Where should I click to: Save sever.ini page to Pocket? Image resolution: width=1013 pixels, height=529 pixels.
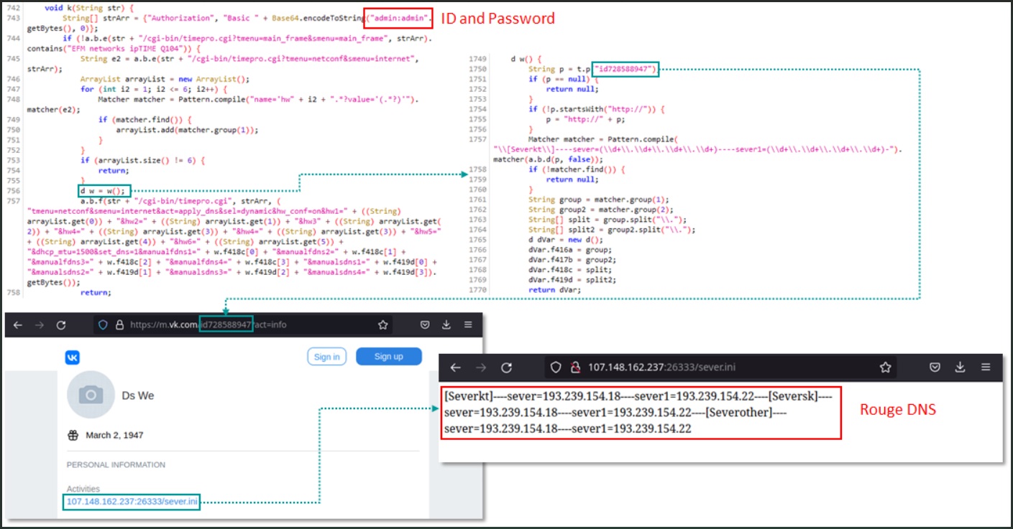935,367
